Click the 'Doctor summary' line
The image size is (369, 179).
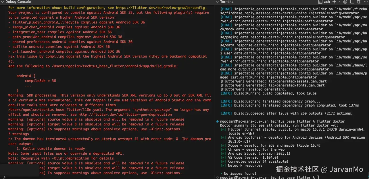click(279, 125)
